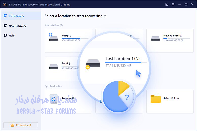Click the yellow folder icon
Viewport: 197px width, 131px height.
pos(155,99)
